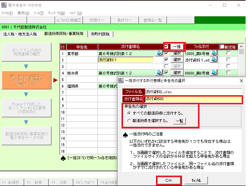This screenshot has height=186, width=248.
Task: Open the ヘルプ(H) menu
Action: (x=76, y=13)
